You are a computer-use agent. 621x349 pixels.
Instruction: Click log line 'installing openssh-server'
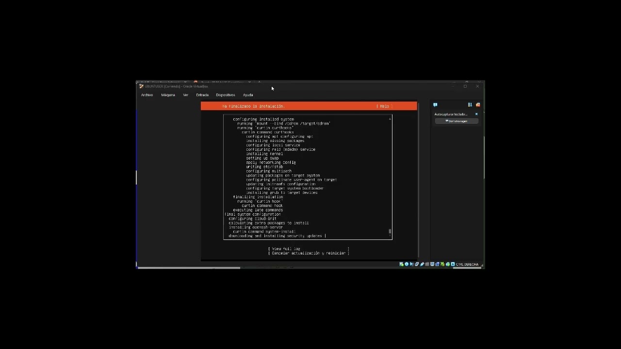[x=256, y=227]
